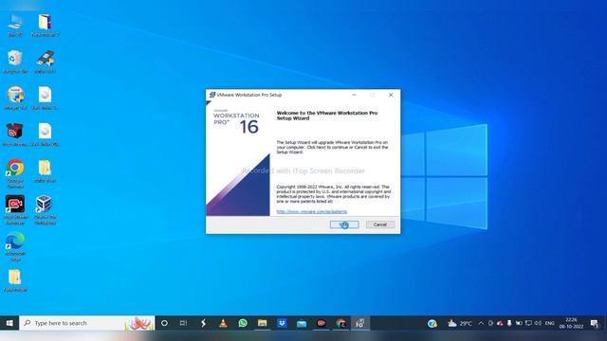The width and height of the screenshot is (607, 341).
Task: Open the Mail app from taskbar
Action: [x=302, y=323]
